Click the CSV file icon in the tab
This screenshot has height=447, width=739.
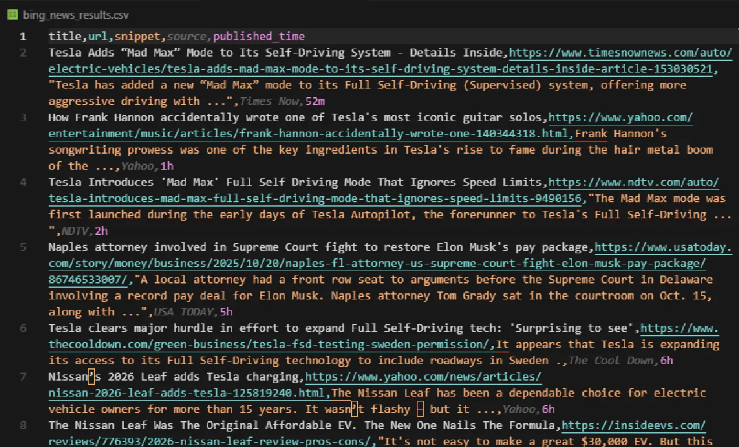pos(11,14)
